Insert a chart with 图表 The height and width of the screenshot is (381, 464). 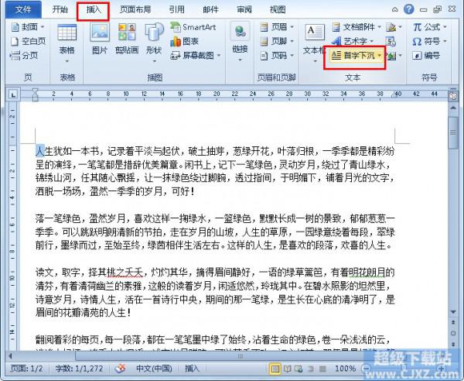click(184, 42)
